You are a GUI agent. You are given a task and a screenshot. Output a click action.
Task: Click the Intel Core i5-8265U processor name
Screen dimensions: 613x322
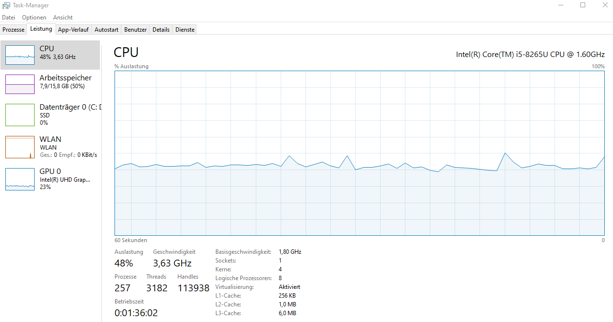[x=530, y=54]
